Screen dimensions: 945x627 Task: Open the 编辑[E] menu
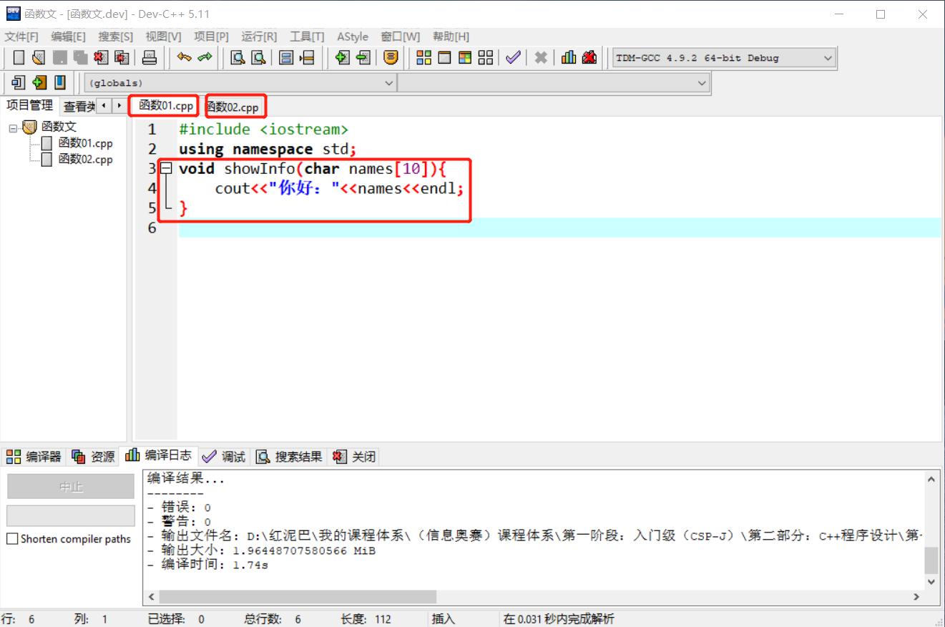click(x=68, y=37)
